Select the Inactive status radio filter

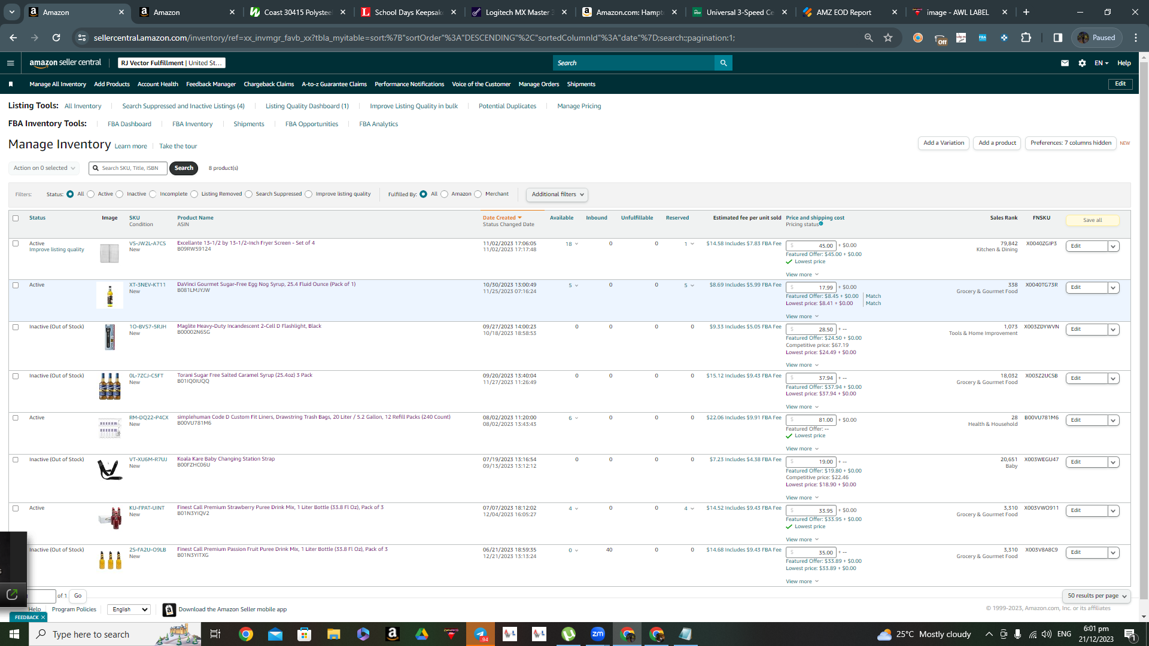(x=120, y=194)
